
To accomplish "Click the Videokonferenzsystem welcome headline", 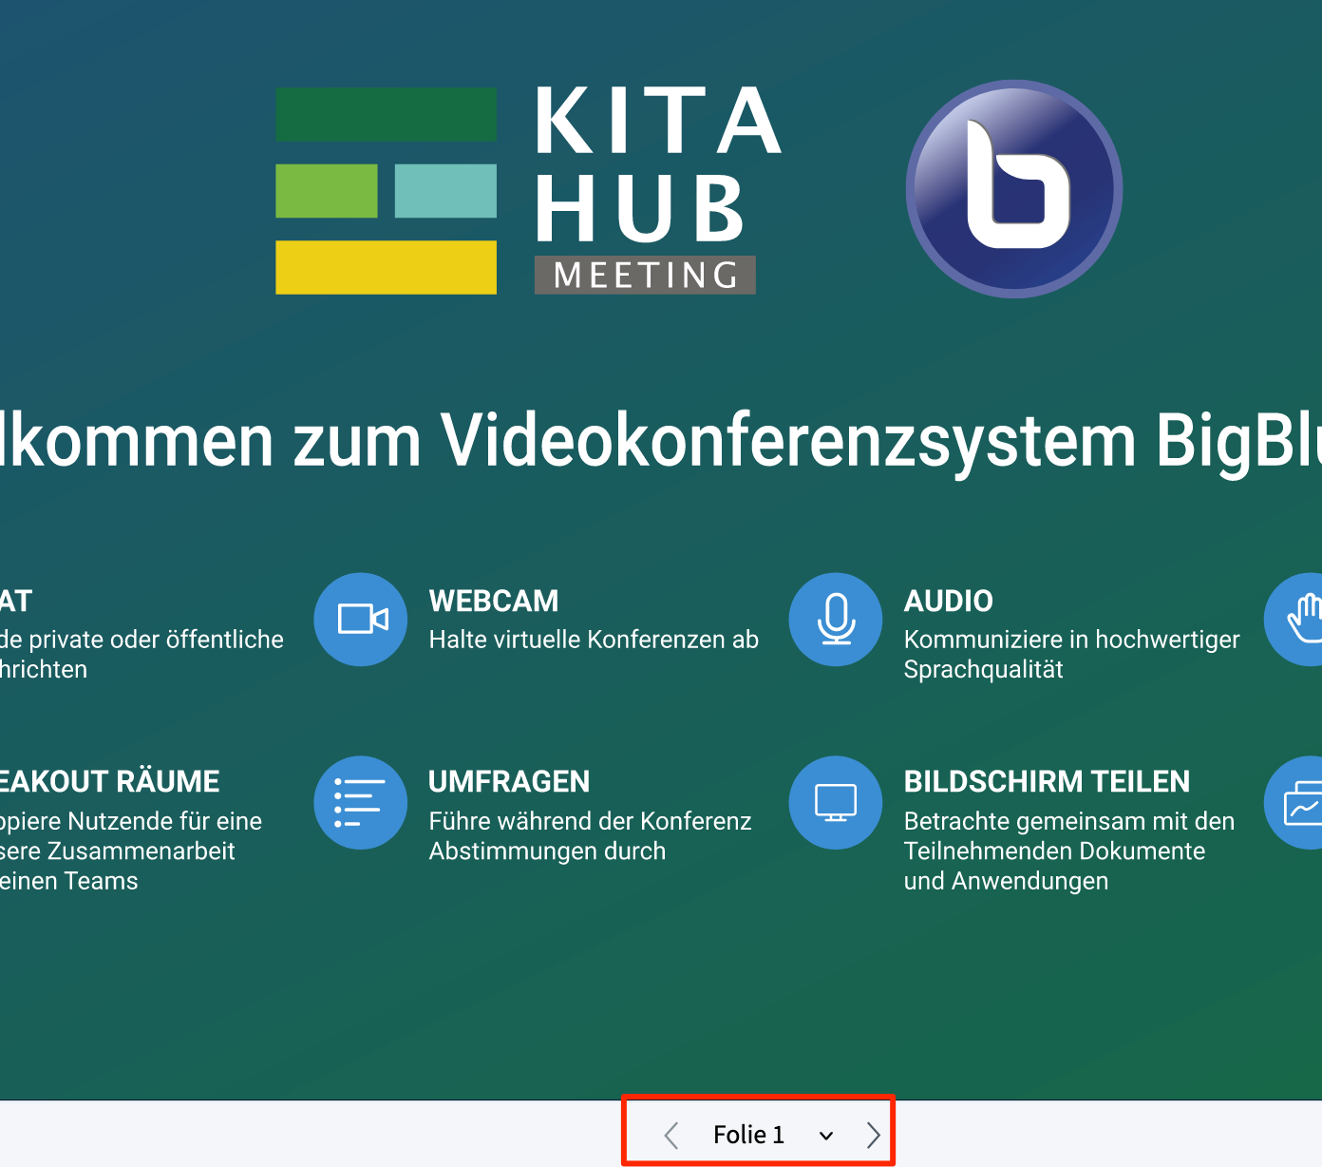I will click(x=661, y=441).
